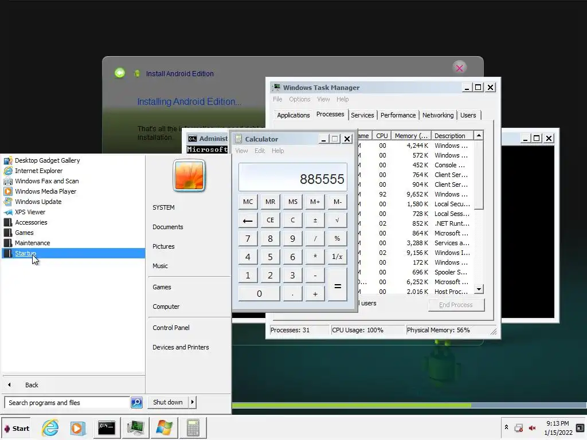The height and width of the screenshot is (440, 587).
Task: Sort by Memory column header
Action: 412,135
